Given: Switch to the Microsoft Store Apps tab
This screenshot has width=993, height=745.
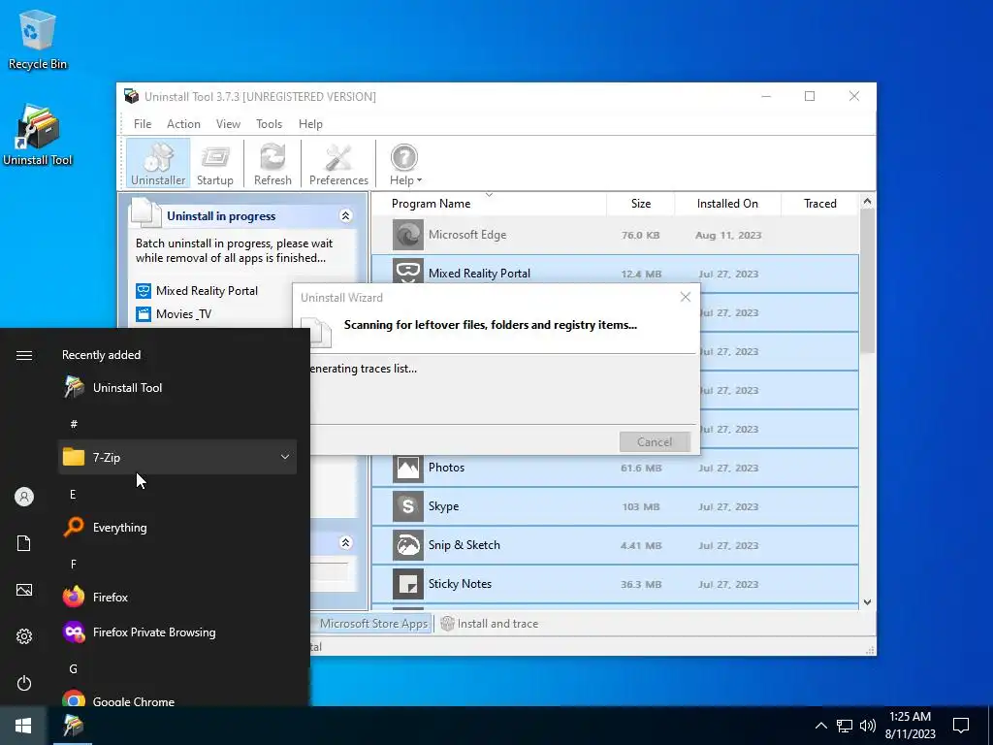Looking at the screenshot, I should 373,624.
